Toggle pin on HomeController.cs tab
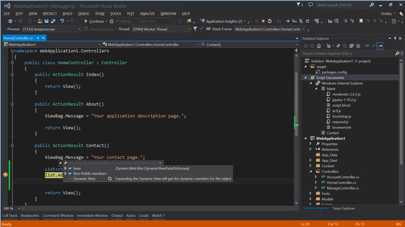The width and height of the screenshot is (405, 227). [x=38, y=38]
